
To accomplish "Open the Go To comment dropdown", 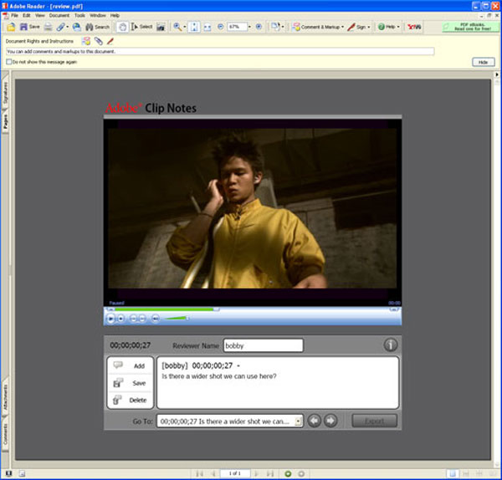I will tap(298, 421).
